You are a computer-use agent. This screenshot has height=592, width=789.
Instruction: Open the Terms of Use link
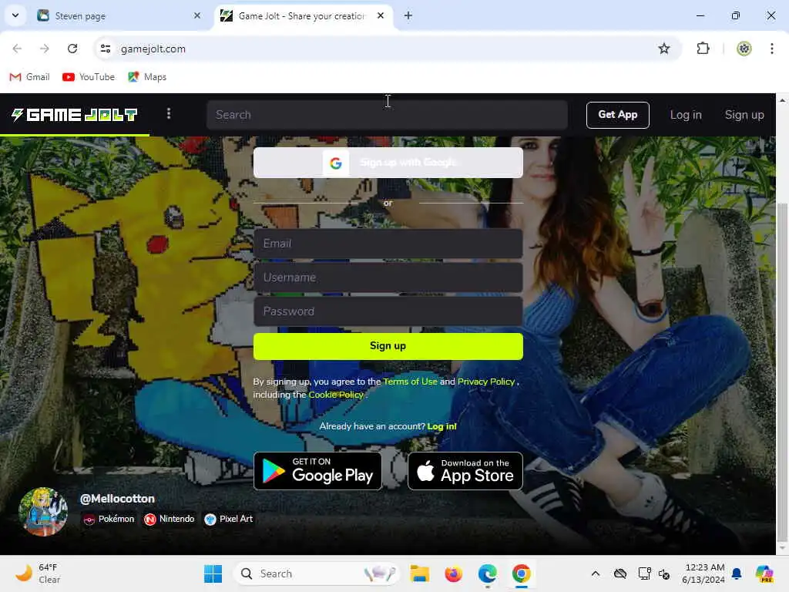coord(410,382)
